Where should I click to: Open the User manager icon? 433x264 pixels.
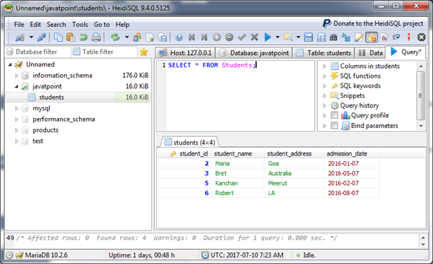[137, 37]
